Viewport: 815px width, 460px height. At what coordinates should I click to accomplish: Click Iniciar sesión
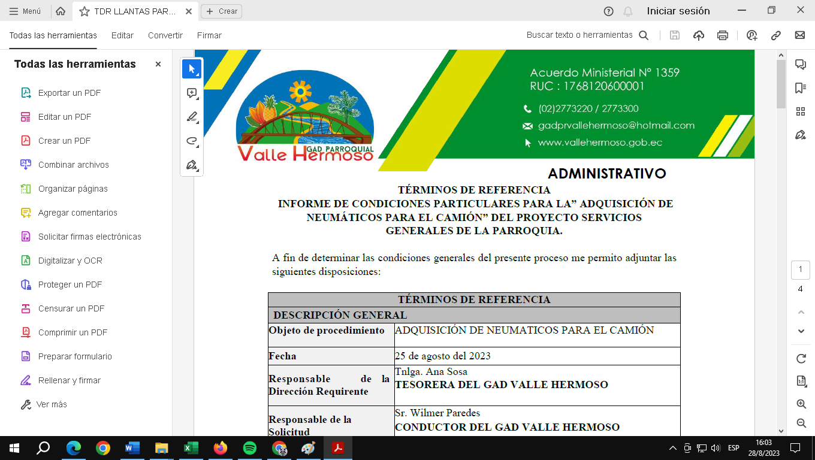coord(678,11)
